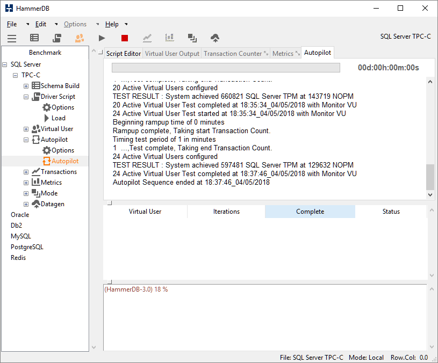Switch to the Script Editor tab
The width and height of the screenshot is (438, 363).
[124, 53]
